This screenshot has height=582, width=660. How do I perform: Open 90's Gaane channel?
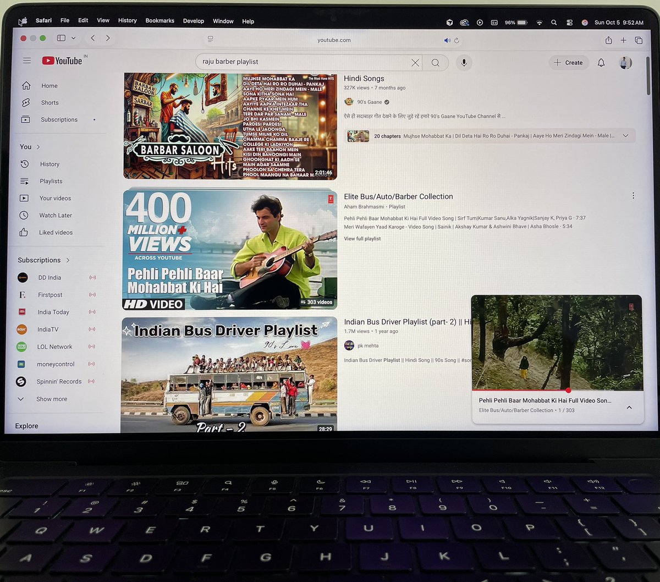tap(370, 102)
